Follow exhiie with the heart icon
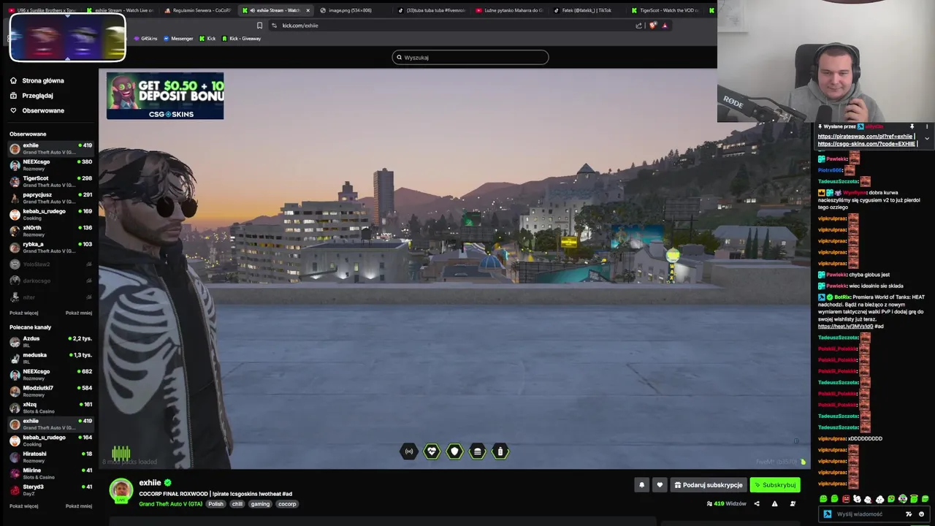The image size is (935, 526). 660,485
